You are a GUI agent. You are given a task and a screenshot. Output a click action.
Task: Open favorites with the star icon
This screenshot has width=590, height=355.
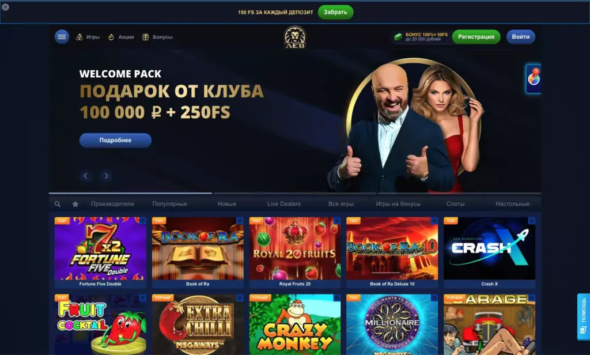point(75,204)
